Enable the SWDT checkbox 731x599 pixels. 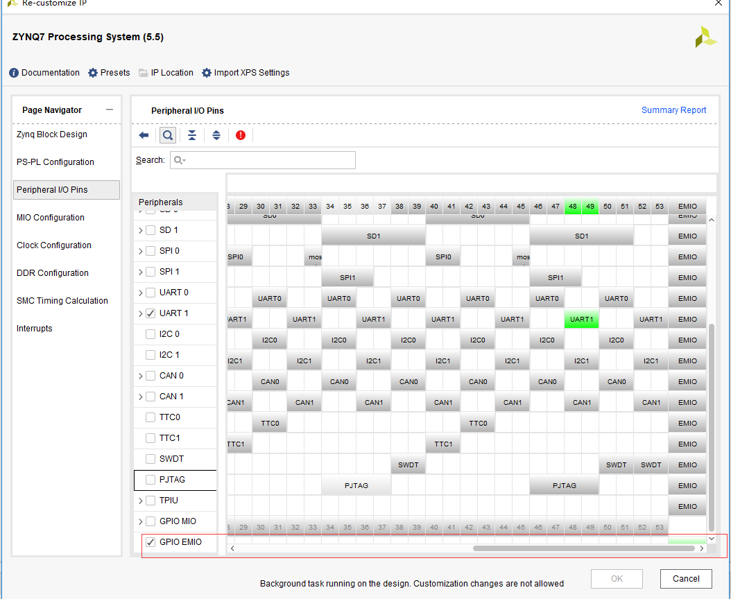click(150, 459)
